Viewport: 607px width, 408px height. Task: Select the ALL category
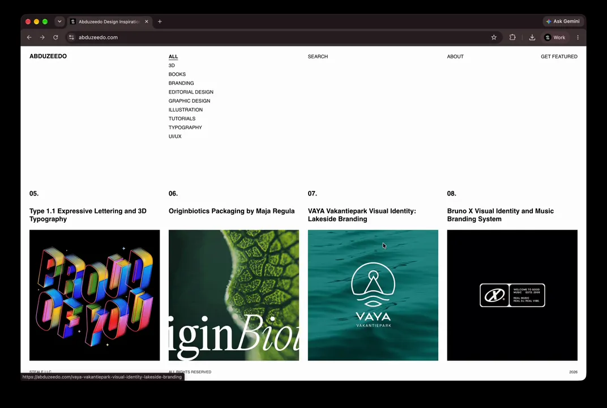pyautogui.click(x=173, y=57)
